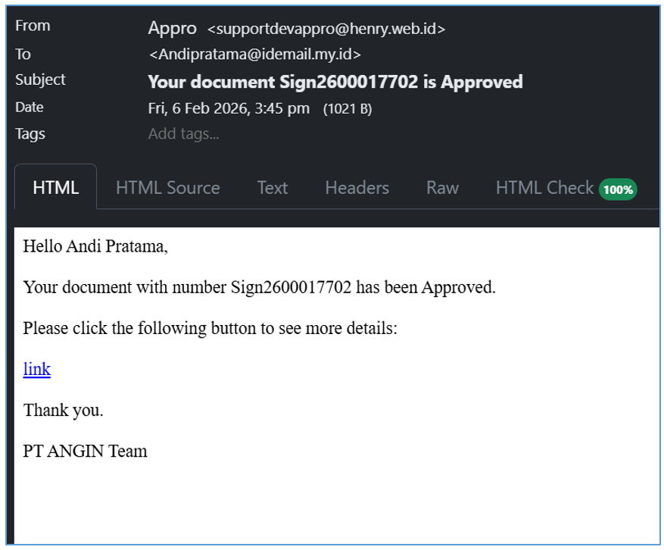Click the 'PT ANGIN Team' signature
This screenshot has height=550, width=664.
[85, 452]
